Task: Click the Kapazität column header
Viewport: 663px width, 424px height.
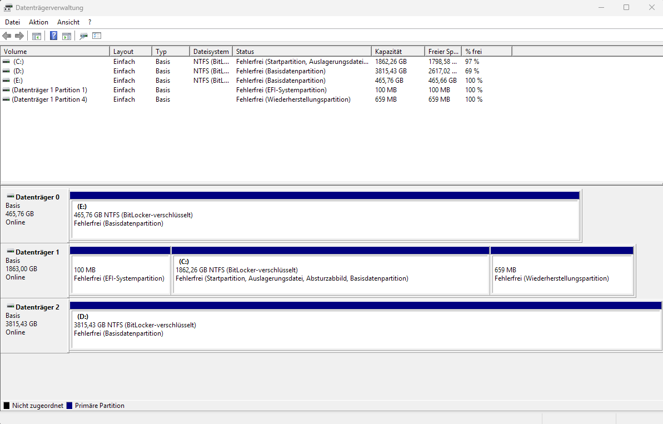Action: (x=389, y=51)
